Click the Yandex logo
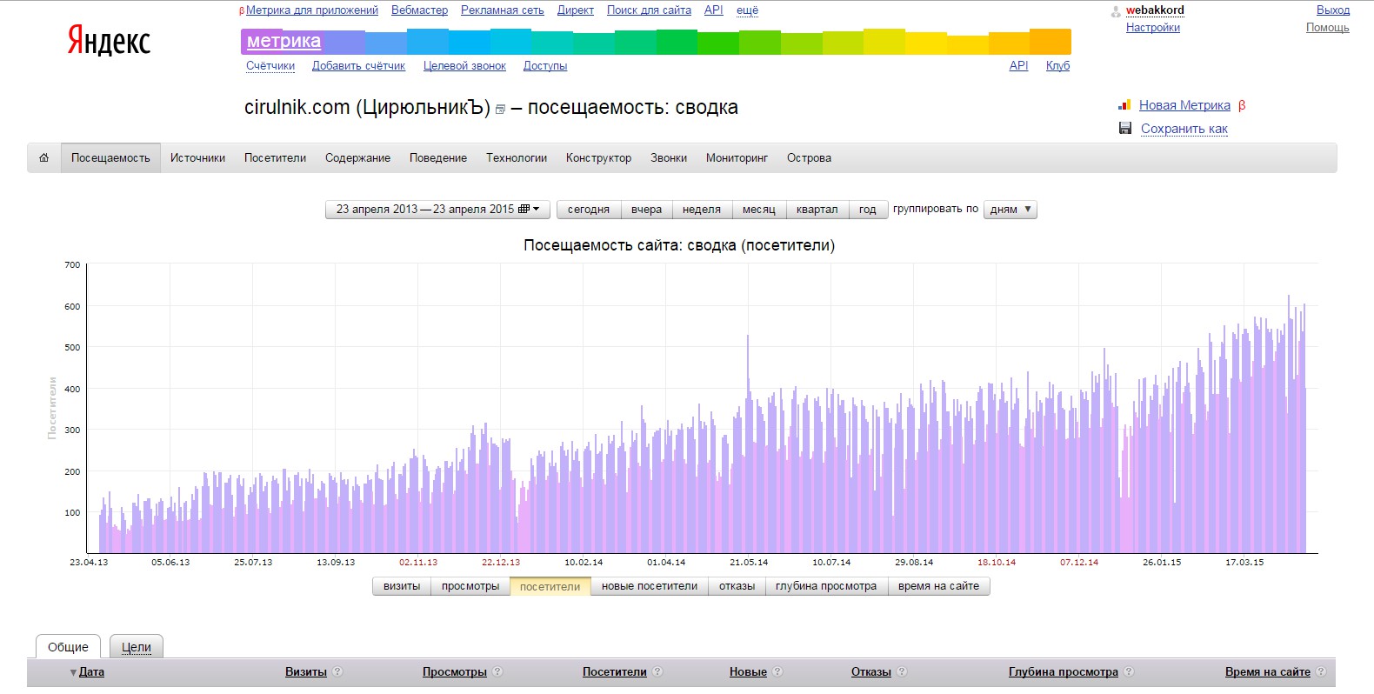1374x694 pixels. (x=109, y=41)
